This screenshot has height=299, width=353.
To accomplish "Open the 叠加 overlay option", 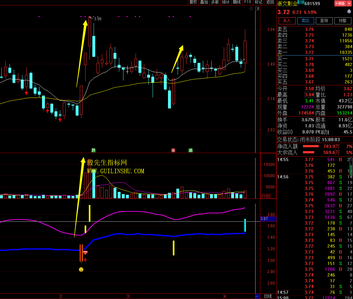I will (x=204, y=2).
